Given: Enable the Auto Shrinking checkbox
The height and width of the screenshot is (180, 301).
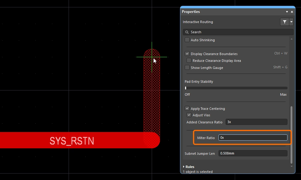Looking at the screenshot, I should point(187,40).
